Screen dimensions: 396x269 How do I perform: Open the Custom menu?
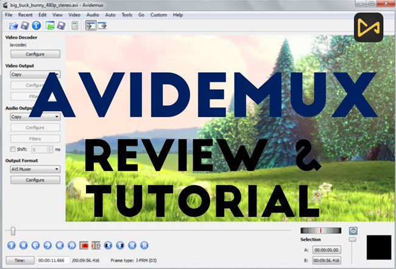pos(158,15)
